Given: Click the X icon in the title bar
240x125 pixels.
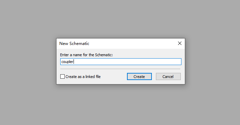Looking at the screenshot, I should (x=180, y=43).
